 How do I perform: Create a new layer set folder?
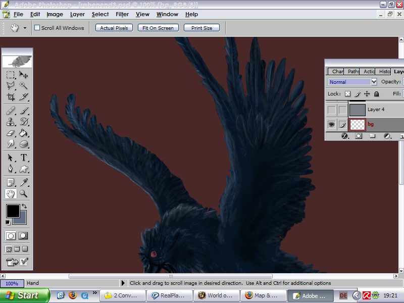(372, 136)
